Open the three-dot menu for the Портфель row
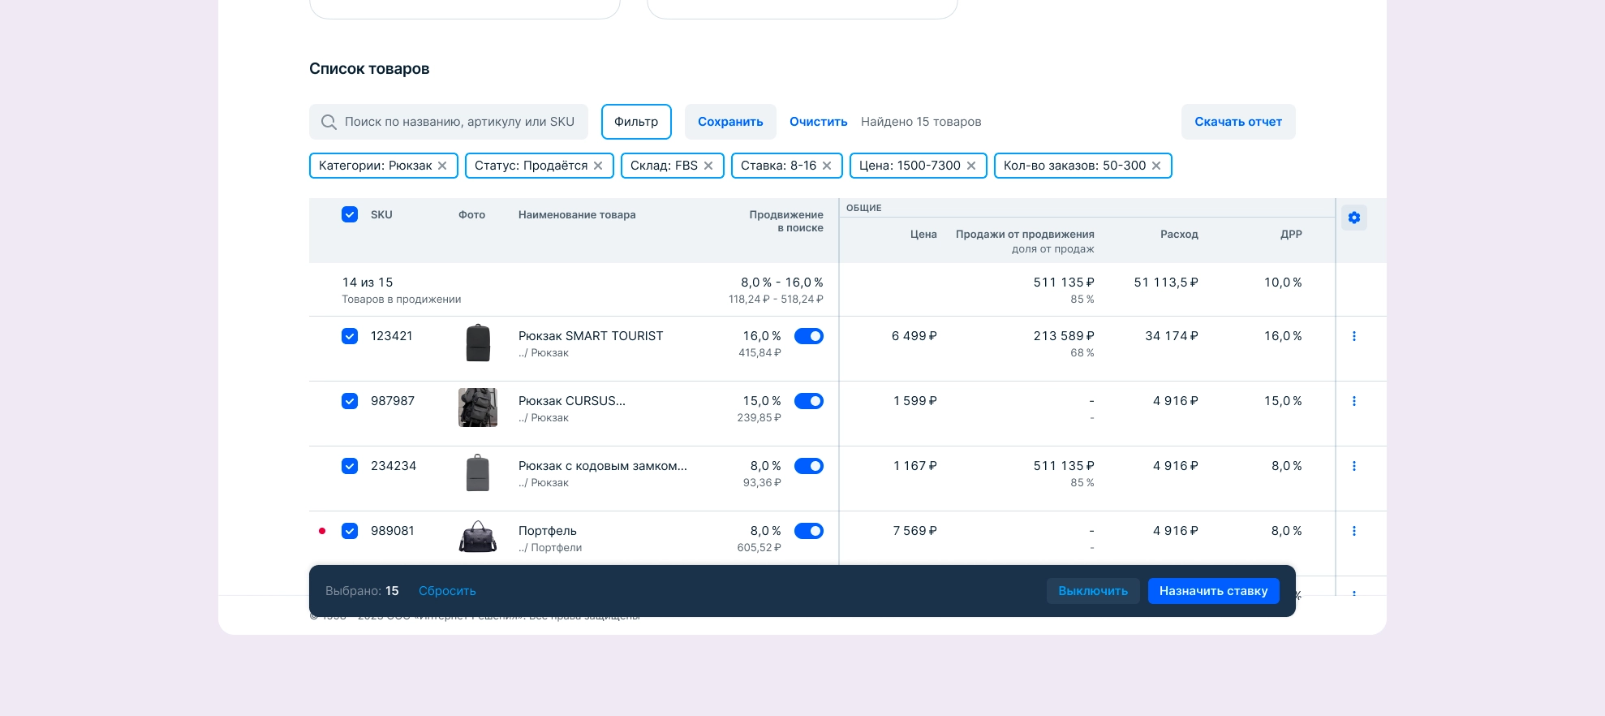1605x716 pixels. click(1353, 531)
